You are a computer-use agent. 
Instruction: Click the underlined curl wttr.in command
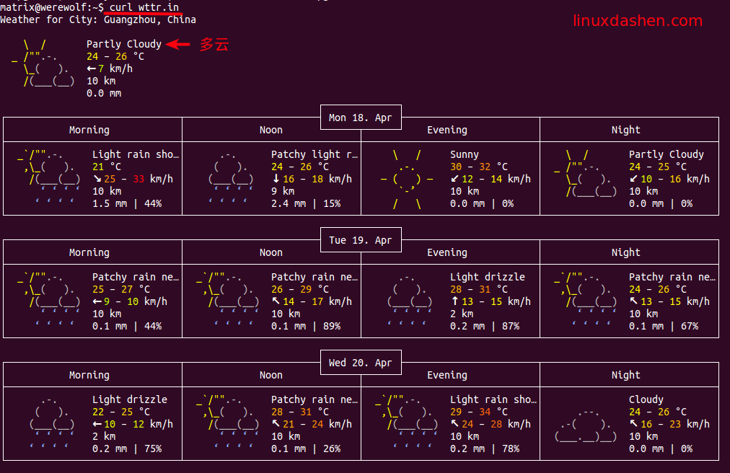144,7
